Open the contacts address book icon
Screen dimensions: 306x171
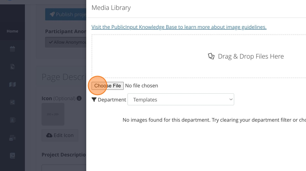point(12,120)
